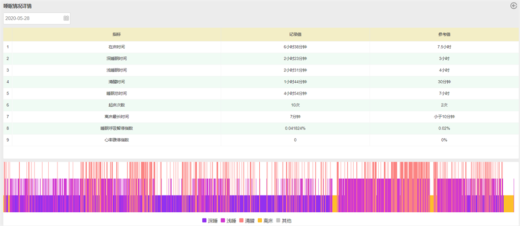
Task: Click the 心率骤停指数 row label
Action: [x=116, y=140]
